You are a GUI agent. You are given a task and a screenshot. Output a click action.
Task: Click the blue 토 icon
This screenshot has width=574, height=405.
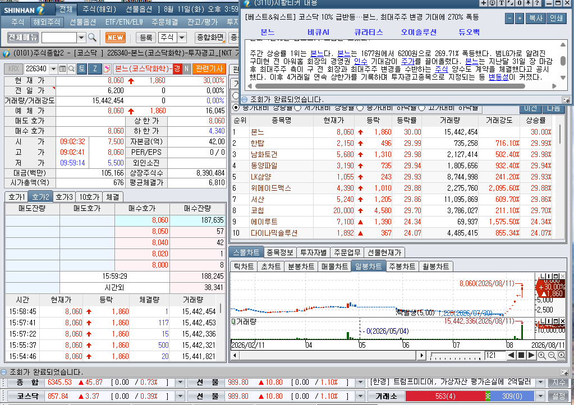coord(81,69)
